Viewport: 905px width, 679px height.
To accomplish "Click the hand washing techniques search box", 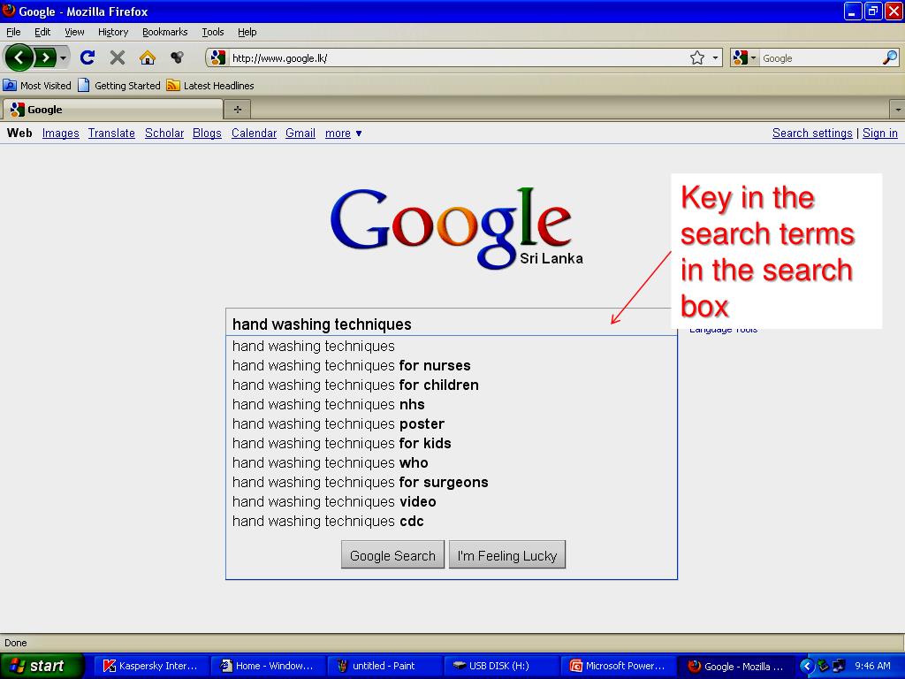I will point(450,324).
